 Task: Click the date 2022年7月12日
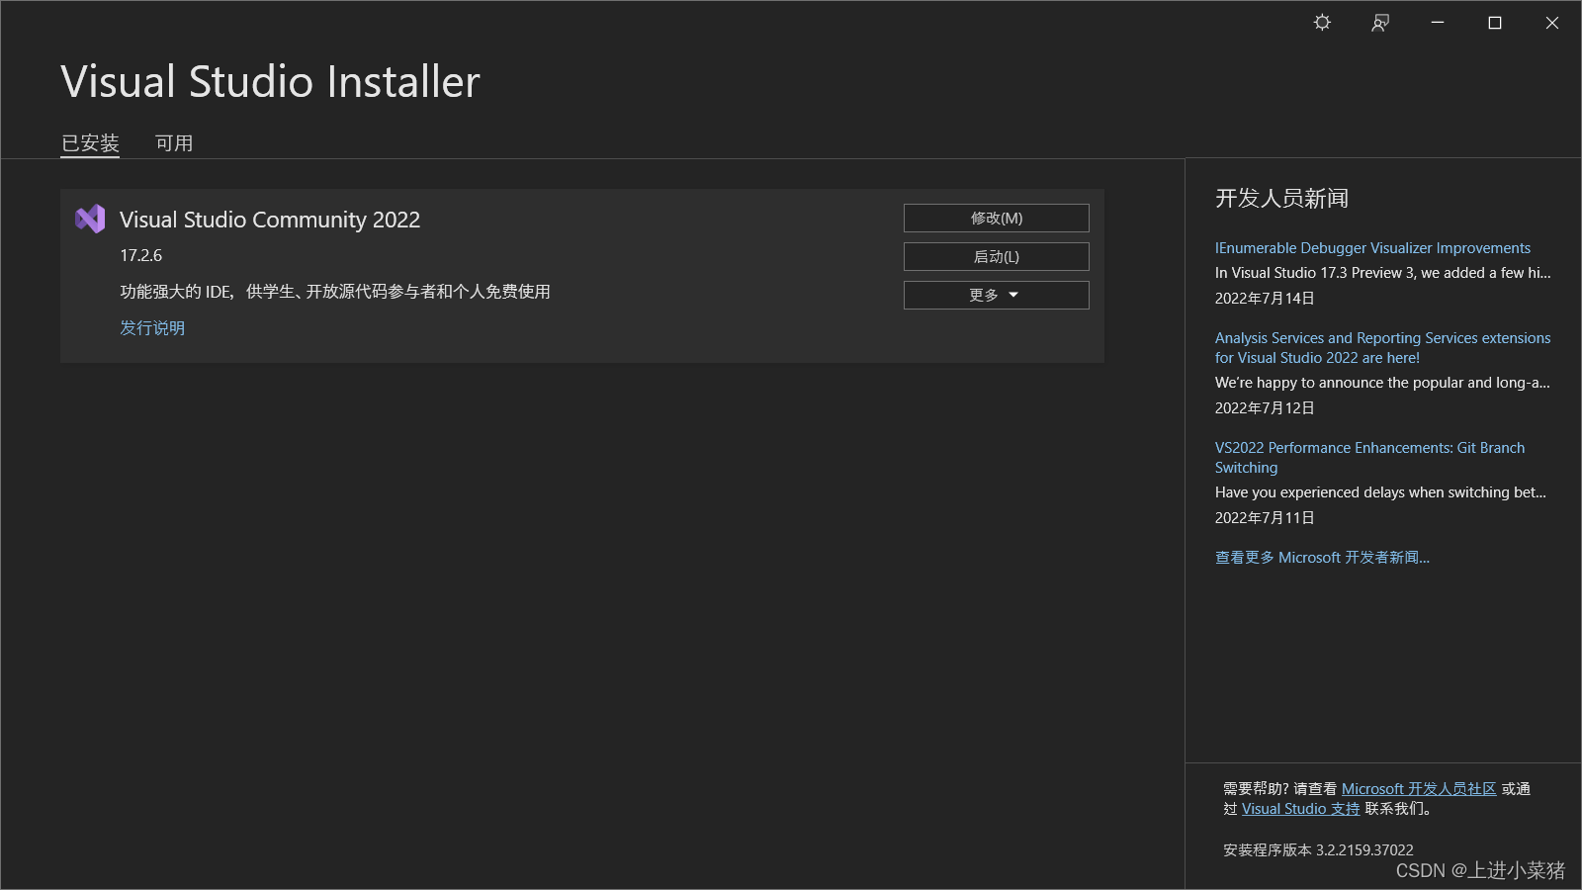click(x=1265, y=408)
